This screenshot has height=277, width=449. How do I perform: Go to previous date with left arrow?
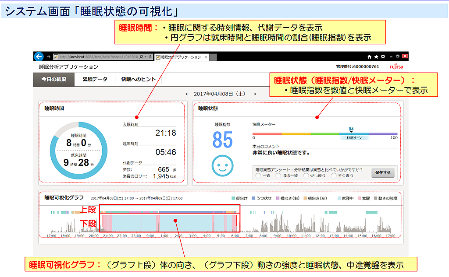[186, 94]
